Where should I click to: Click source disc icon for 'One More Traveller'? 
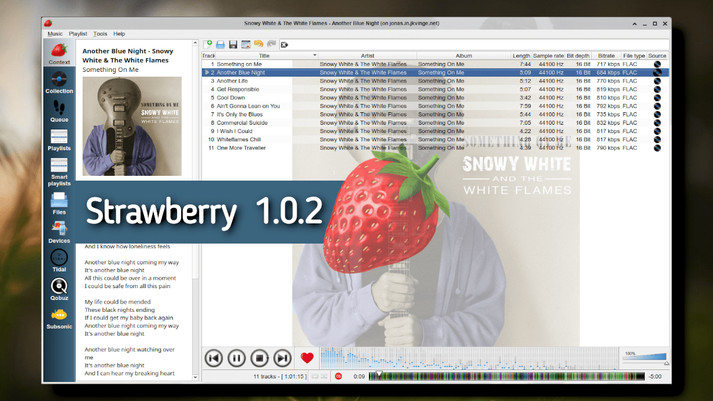[657, 148]
